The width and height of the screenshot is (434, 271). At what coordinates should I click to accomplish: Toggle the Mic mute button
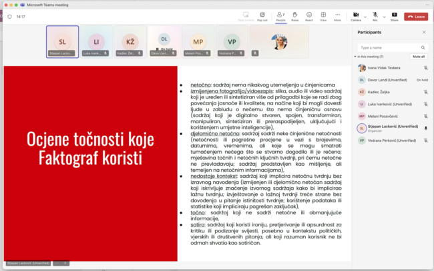(375, 16)
